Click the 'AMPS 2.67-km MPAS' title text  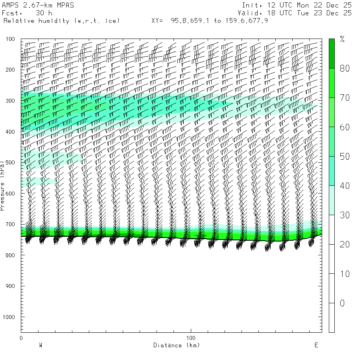[38, 6]
